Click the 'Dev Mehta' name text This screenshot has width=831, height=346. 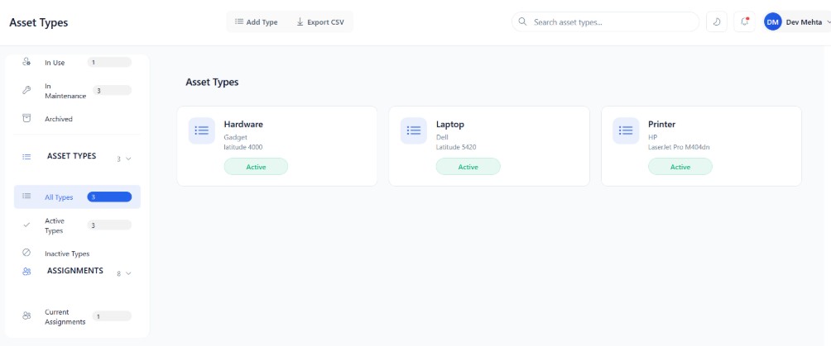click(x=804, y=22)
